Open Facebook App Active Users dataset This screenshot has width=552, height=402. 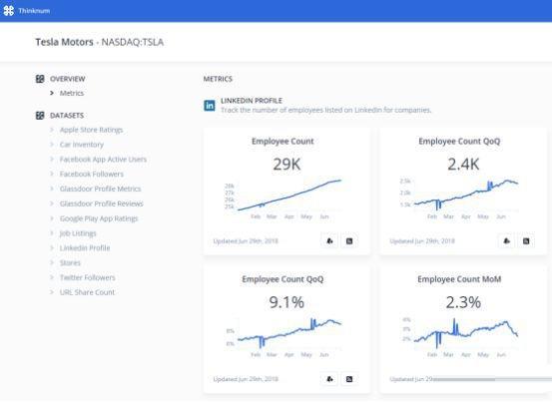[103, 160]
